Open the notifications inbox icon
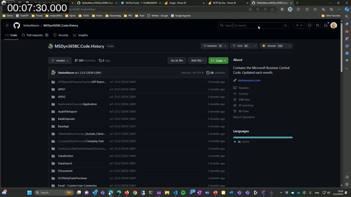 326,26
